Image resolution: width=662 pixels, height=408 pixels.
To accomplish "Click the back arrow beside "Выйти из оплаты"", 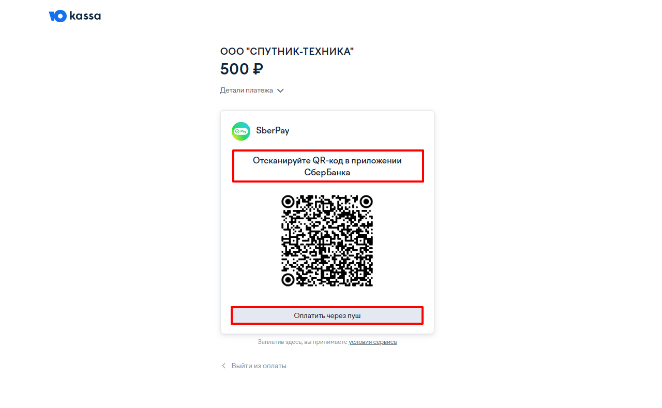I will pyautogui.click(x=224, y=366).
